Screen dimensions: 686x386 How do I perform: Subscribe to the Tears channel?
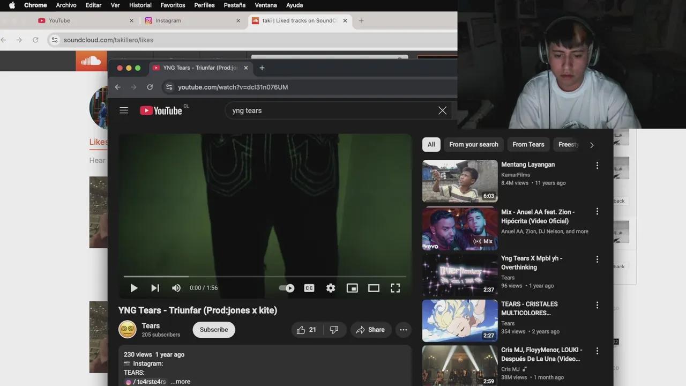point(214,330)
